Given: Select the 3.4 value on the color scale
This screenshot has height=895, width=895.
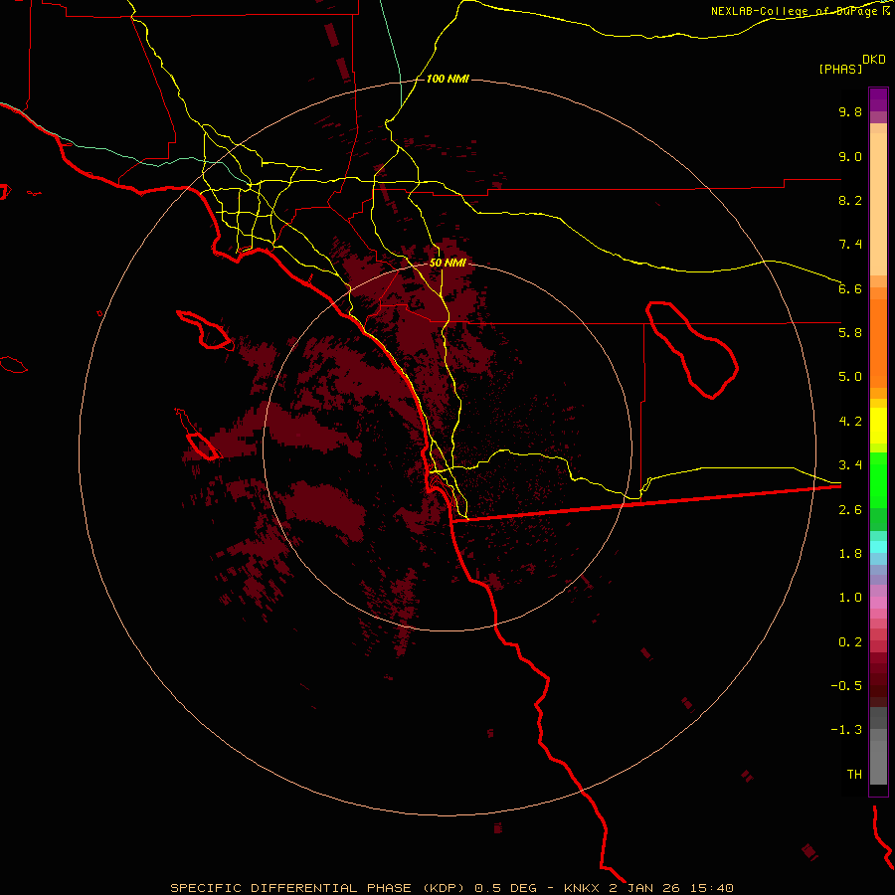Looking at the screenshot, I should [x=850, y=465].
